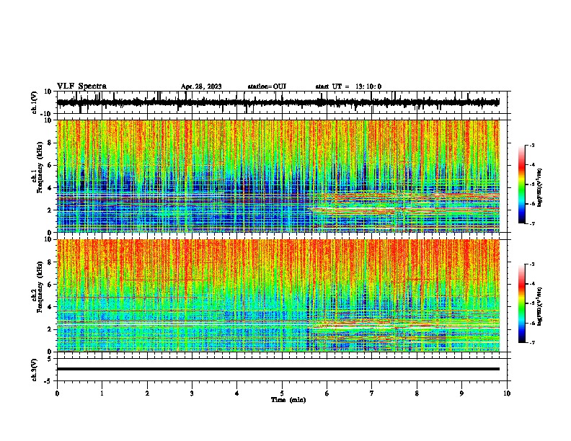This screenshot has height=441, width=571.
Task: Click the "6" kHz tick on ch.1 spectrogram axis
Action: [50, 165]
